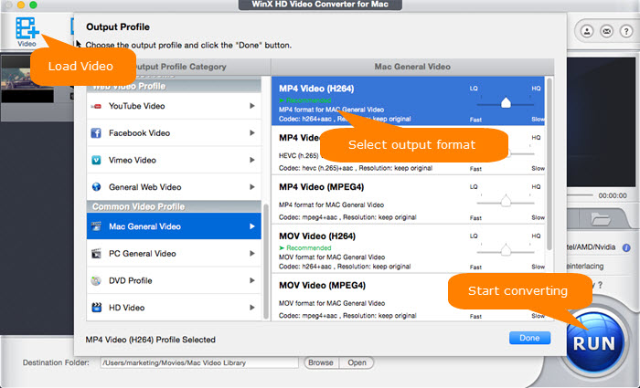The width and height of the screenshot is (640, 388).
Task: Click the Destination Folder path field
Action: click(199, 362)
